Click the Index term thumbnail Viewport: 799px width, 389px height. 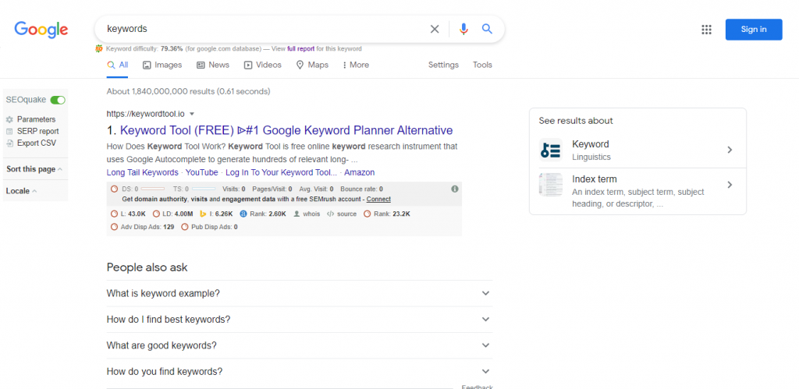(550, 185)
